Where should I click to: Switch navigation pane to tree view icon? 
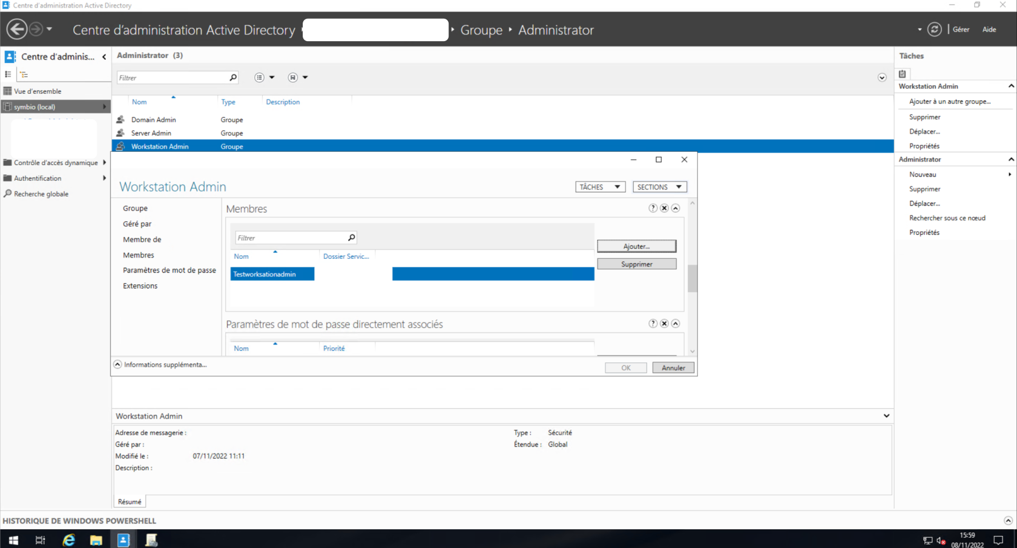pyautogui.click(x=24, y=74)
